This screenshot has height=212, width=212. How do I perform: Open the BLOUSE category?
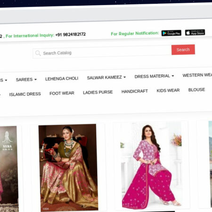(196, 90)
